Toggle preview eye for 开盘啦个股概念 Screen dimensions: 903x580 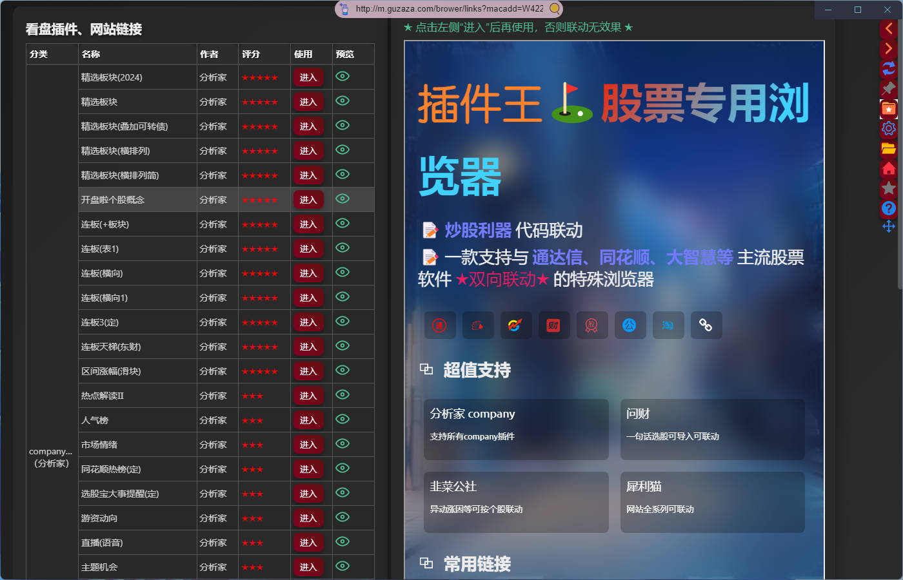click(342, 199)
